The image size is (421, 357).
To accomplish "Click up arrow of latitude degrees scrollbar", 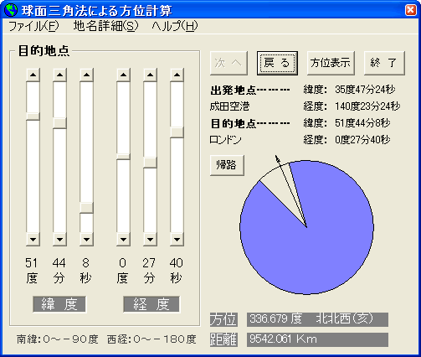I will click(33, 75).
